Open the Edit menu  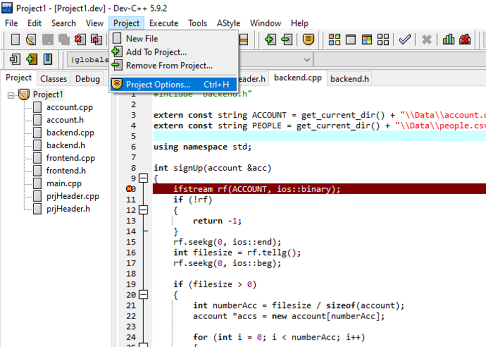34,23
